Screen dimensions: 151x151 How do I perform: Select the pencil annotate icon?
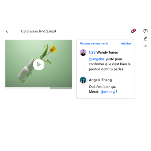click(x=146, y=39)
